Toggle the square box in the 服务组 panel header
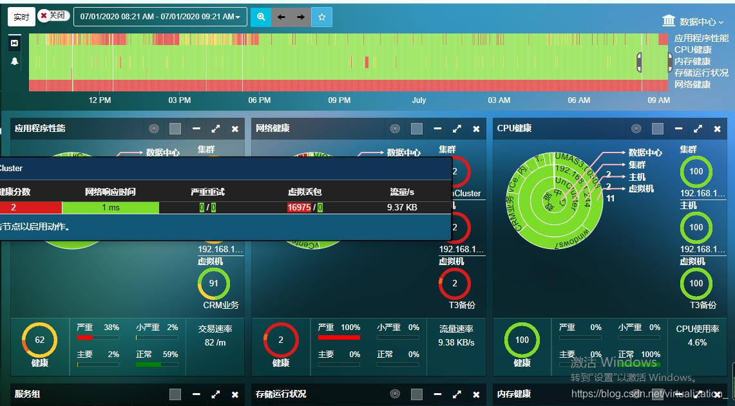 coord(175,394)
